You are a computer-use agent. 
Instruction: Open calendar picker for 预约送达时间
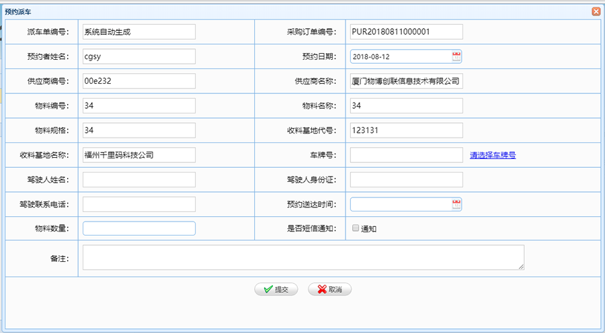(456, 204)
